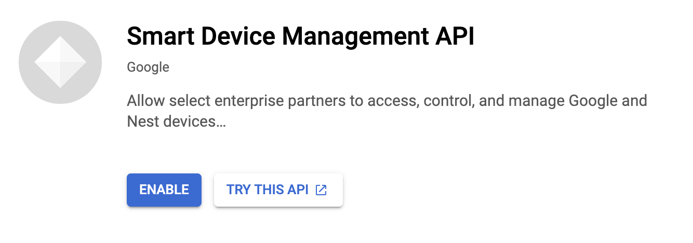This screenshot has width=693, height=243.
Task: Click the "Nest devices…" text line
Action: [x=176, y=122]
